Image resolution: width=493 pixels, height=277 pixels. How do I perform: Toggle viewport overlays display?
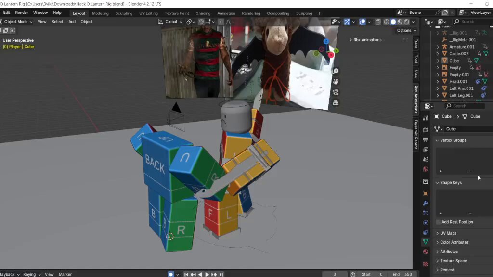tap(363, 22)
